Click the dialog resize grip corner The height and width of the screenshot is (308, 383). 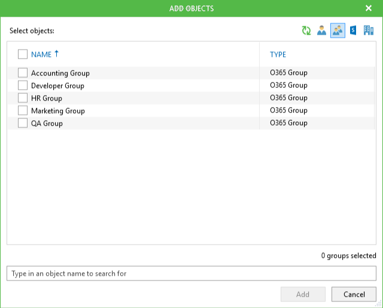pyautogui.click(x=379, y=304)
